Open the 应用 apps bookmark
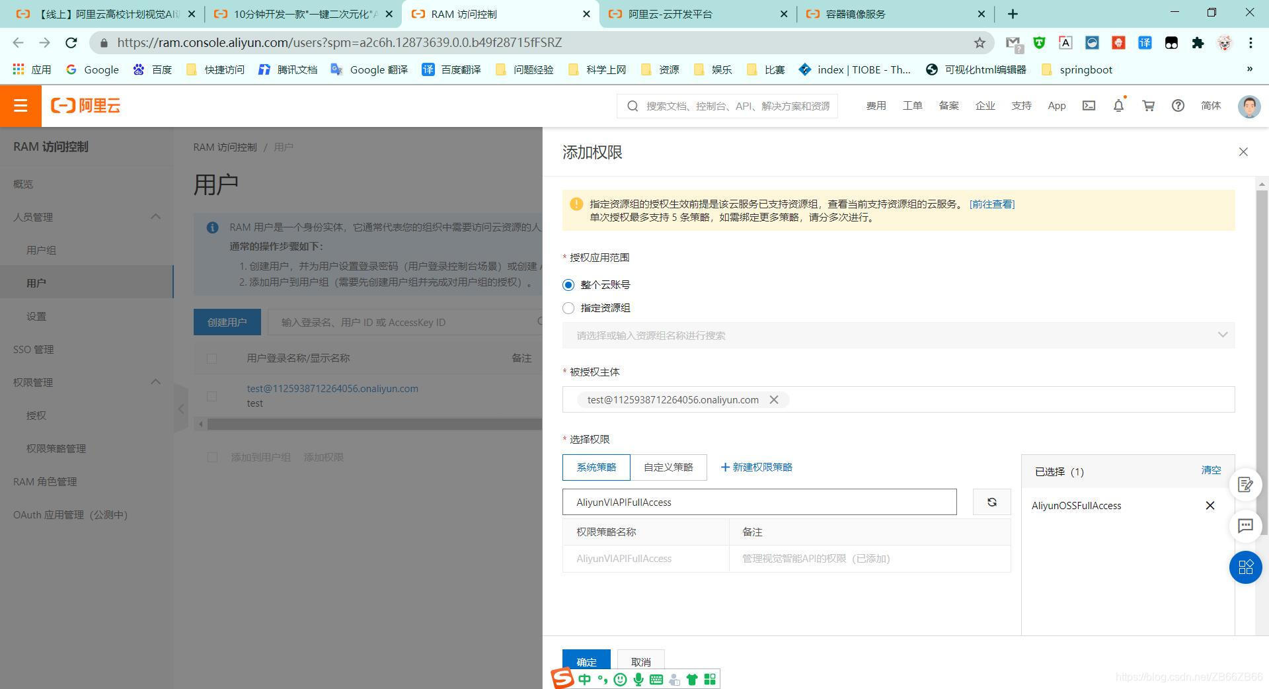This screenshot has width=1269, height=689. click(x=32, y=69)
